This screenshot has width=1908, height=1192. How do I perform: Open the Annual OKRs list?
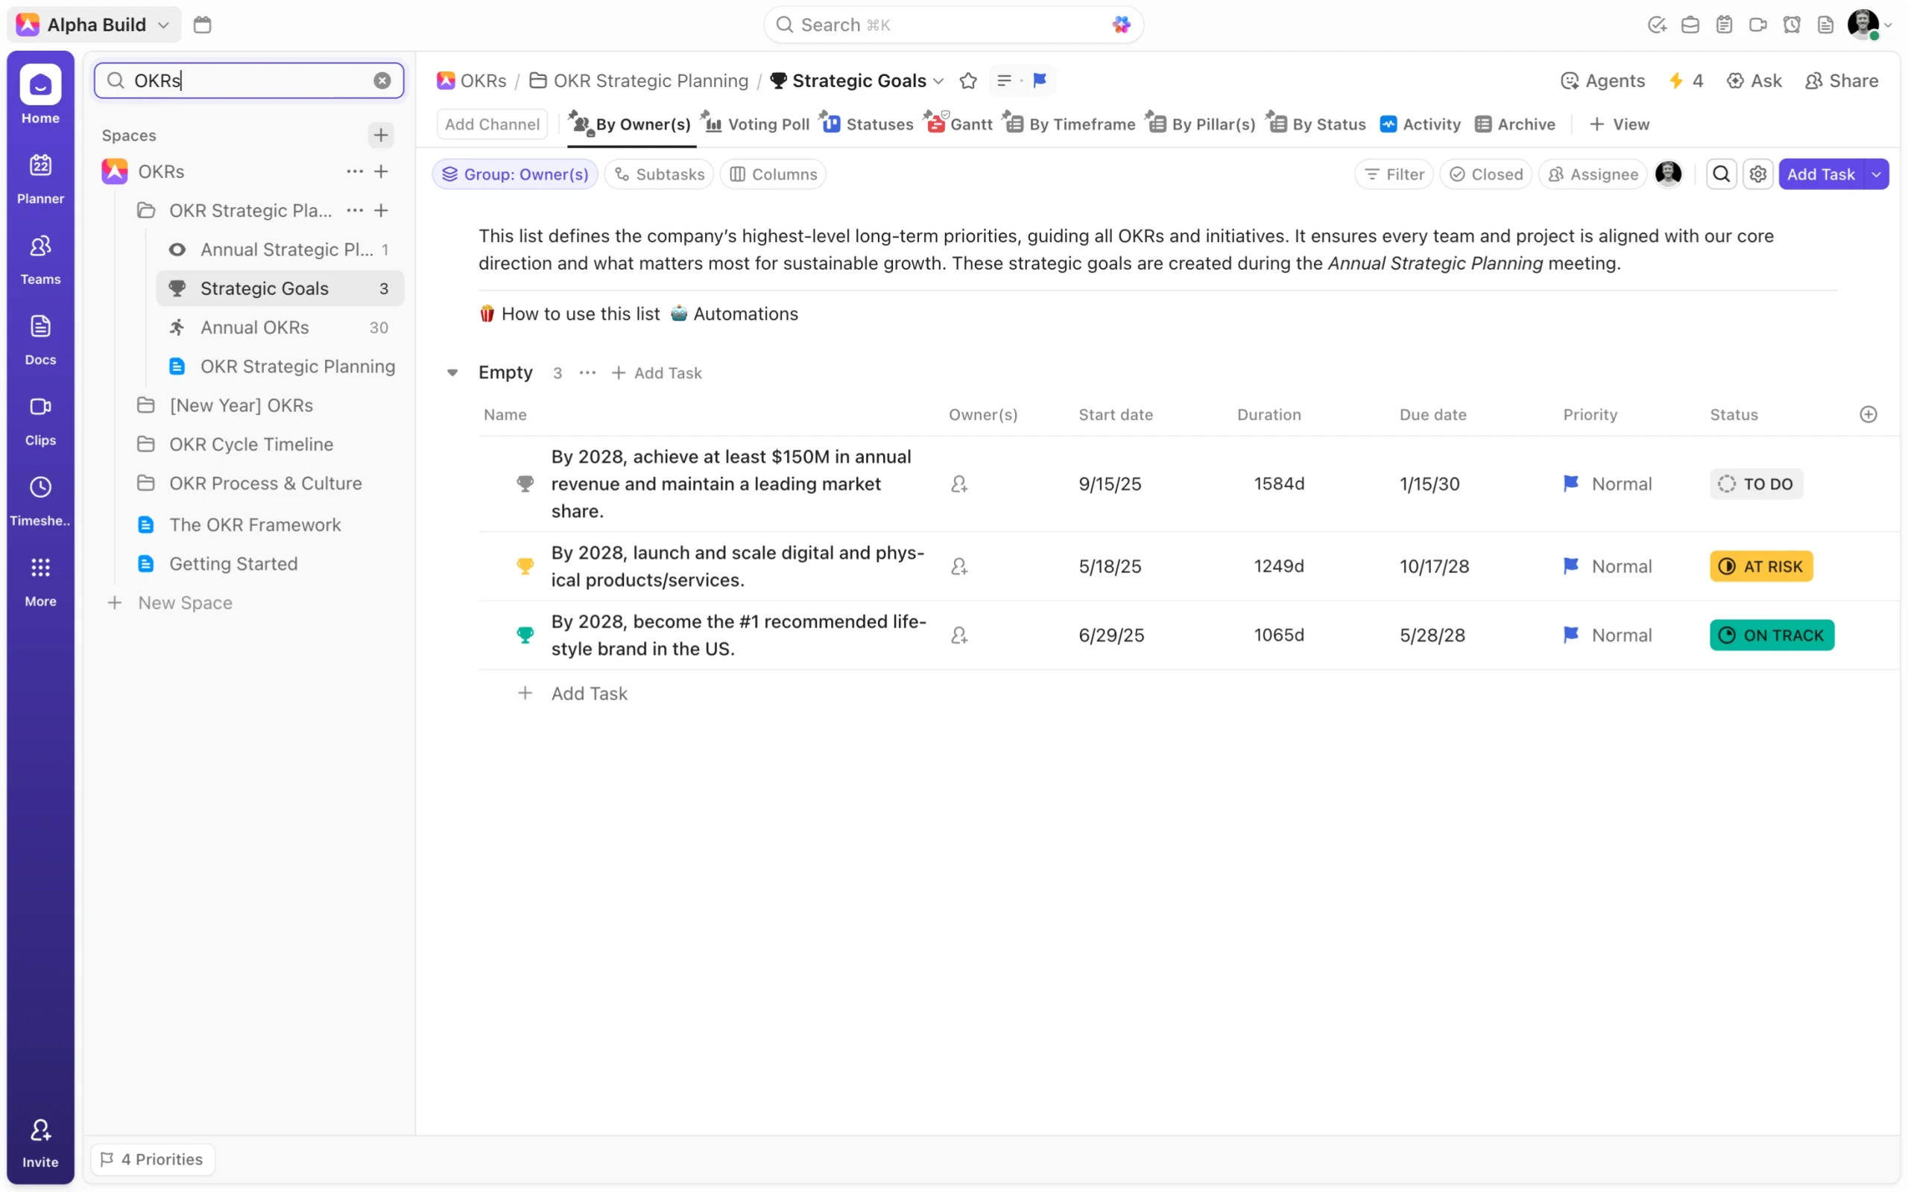[x=254, y=327]
